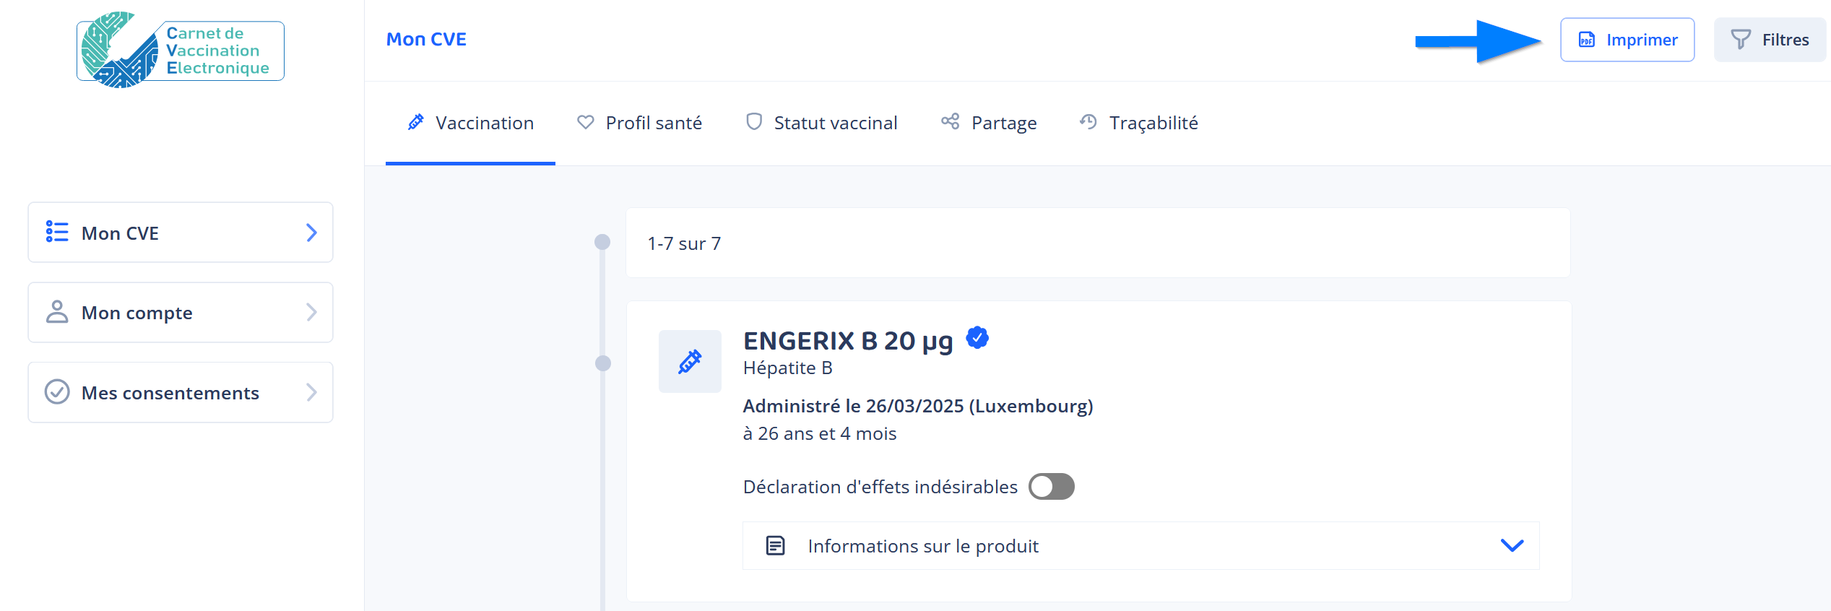Expand Mon compte sidebar chevron
1831x611 pixels.
311,312
